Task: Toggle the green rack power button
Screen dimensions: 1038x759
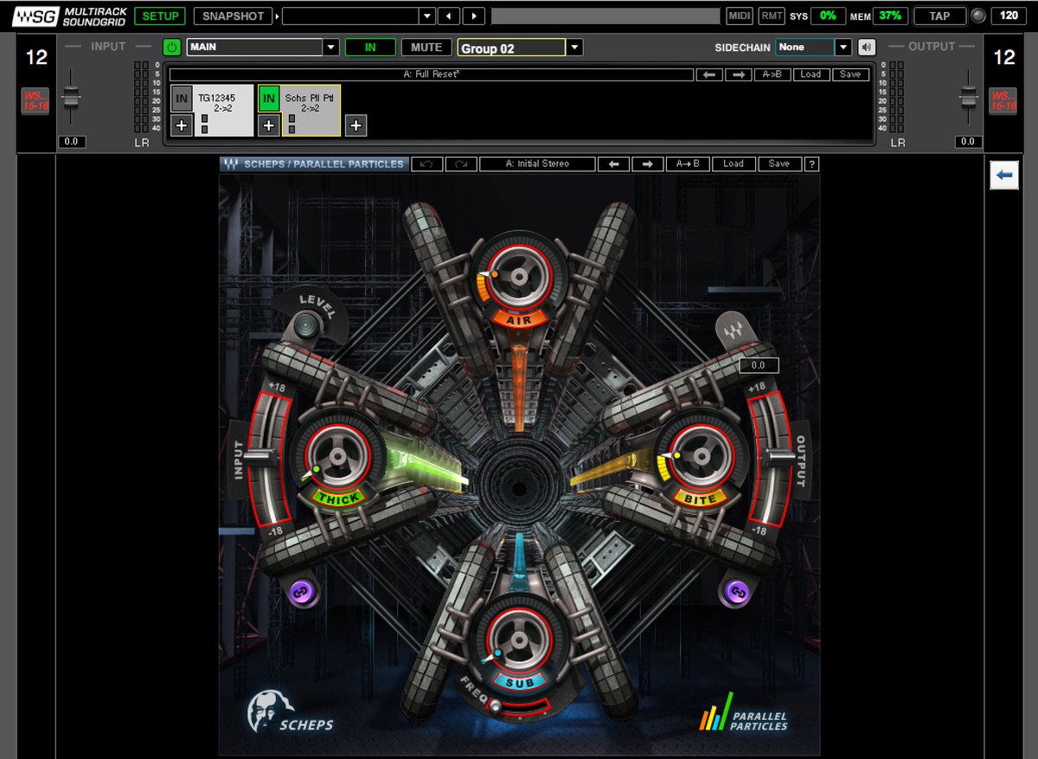Action: (172, 48)
